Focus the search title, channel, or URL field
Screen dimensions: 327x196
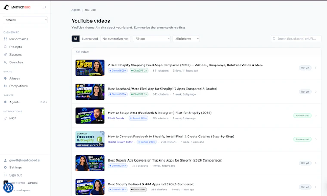coord(296,39)
